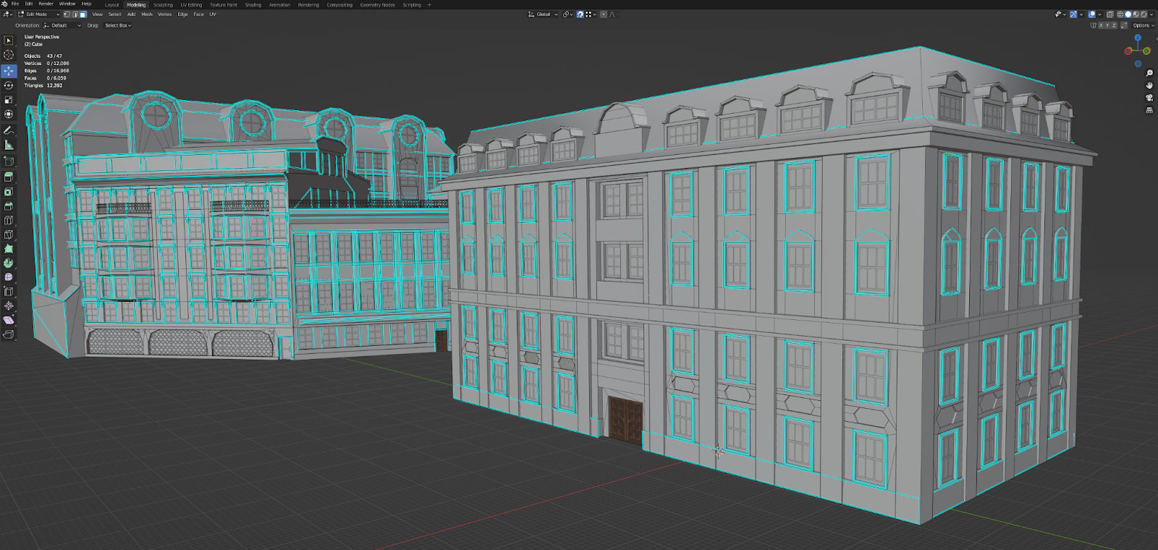Select the Knife tool

point(9,234)
